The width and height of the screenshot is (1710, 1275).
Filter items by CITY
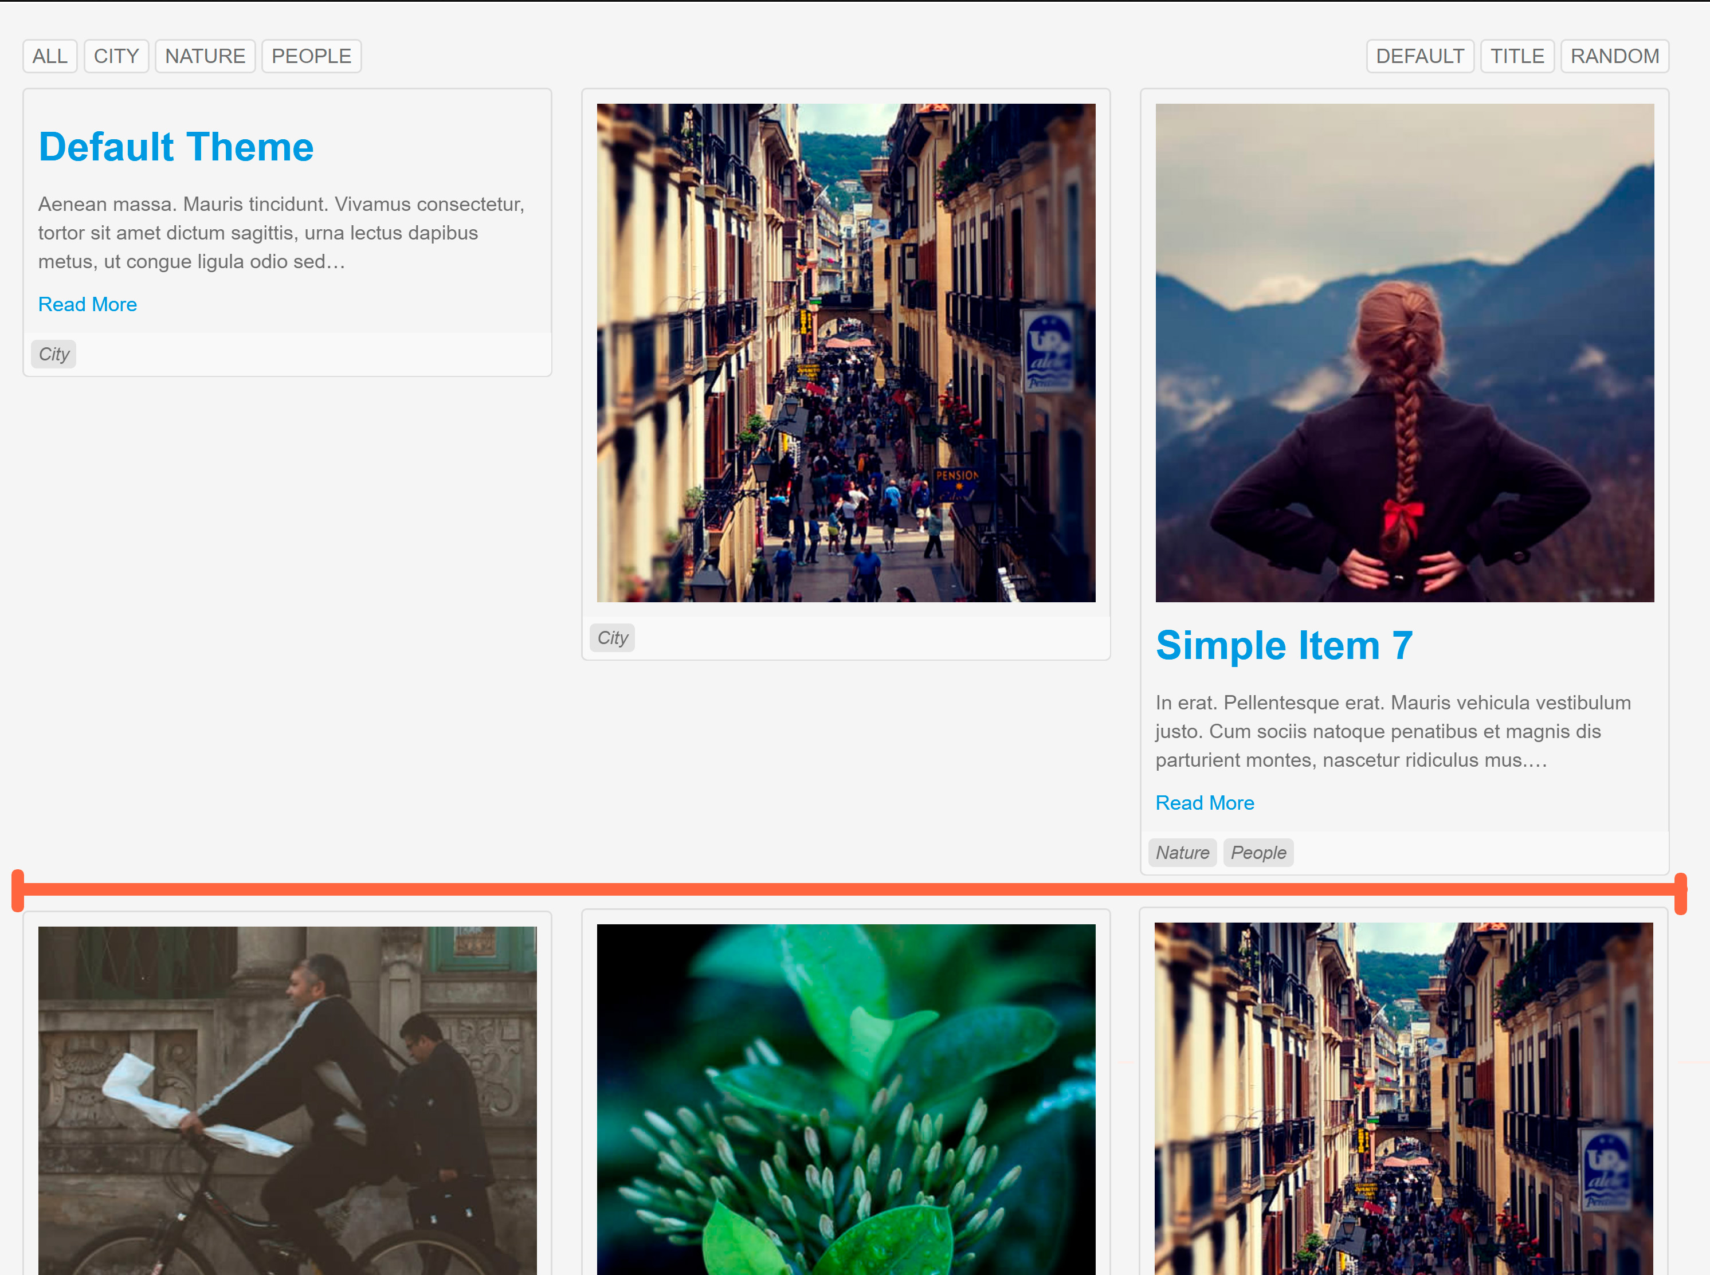click(x=116, y=56)
